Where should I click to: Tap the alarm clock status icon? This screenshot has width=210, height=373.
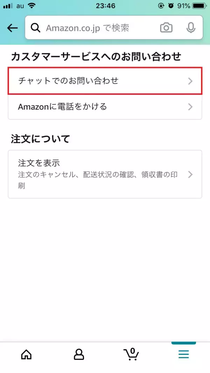point(170,6)
